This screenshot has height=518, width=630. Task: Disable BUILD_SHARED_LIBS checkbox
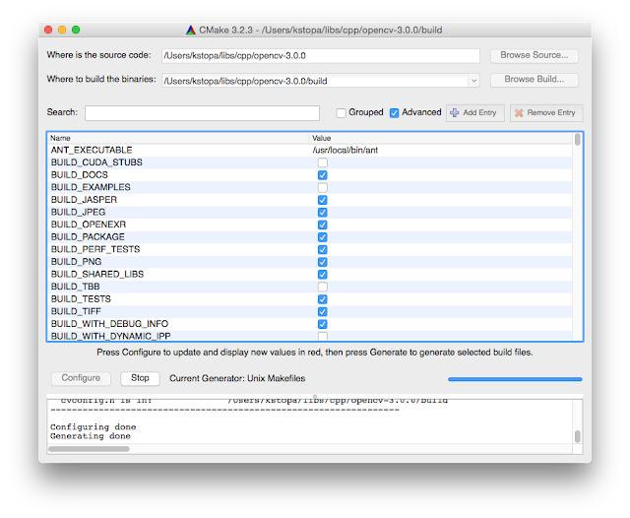tap(323, 275)
